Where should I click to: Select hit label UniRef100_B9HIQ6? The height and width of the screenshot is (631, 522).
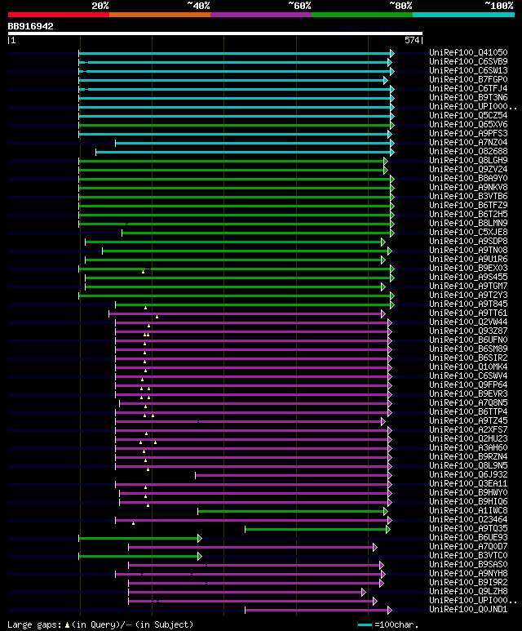(468, 502)
